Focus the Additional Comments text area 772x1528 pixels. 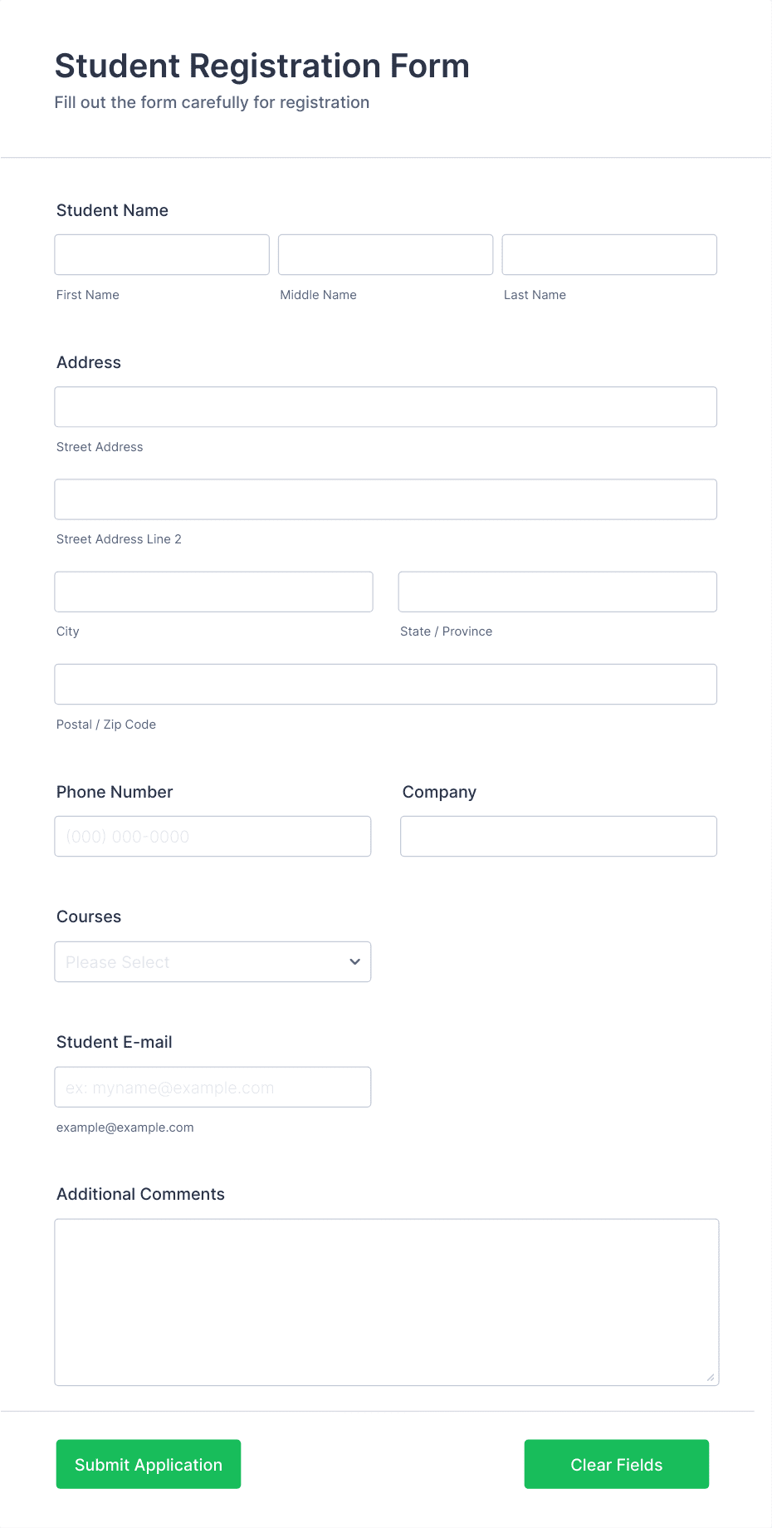click(387, 1302)
